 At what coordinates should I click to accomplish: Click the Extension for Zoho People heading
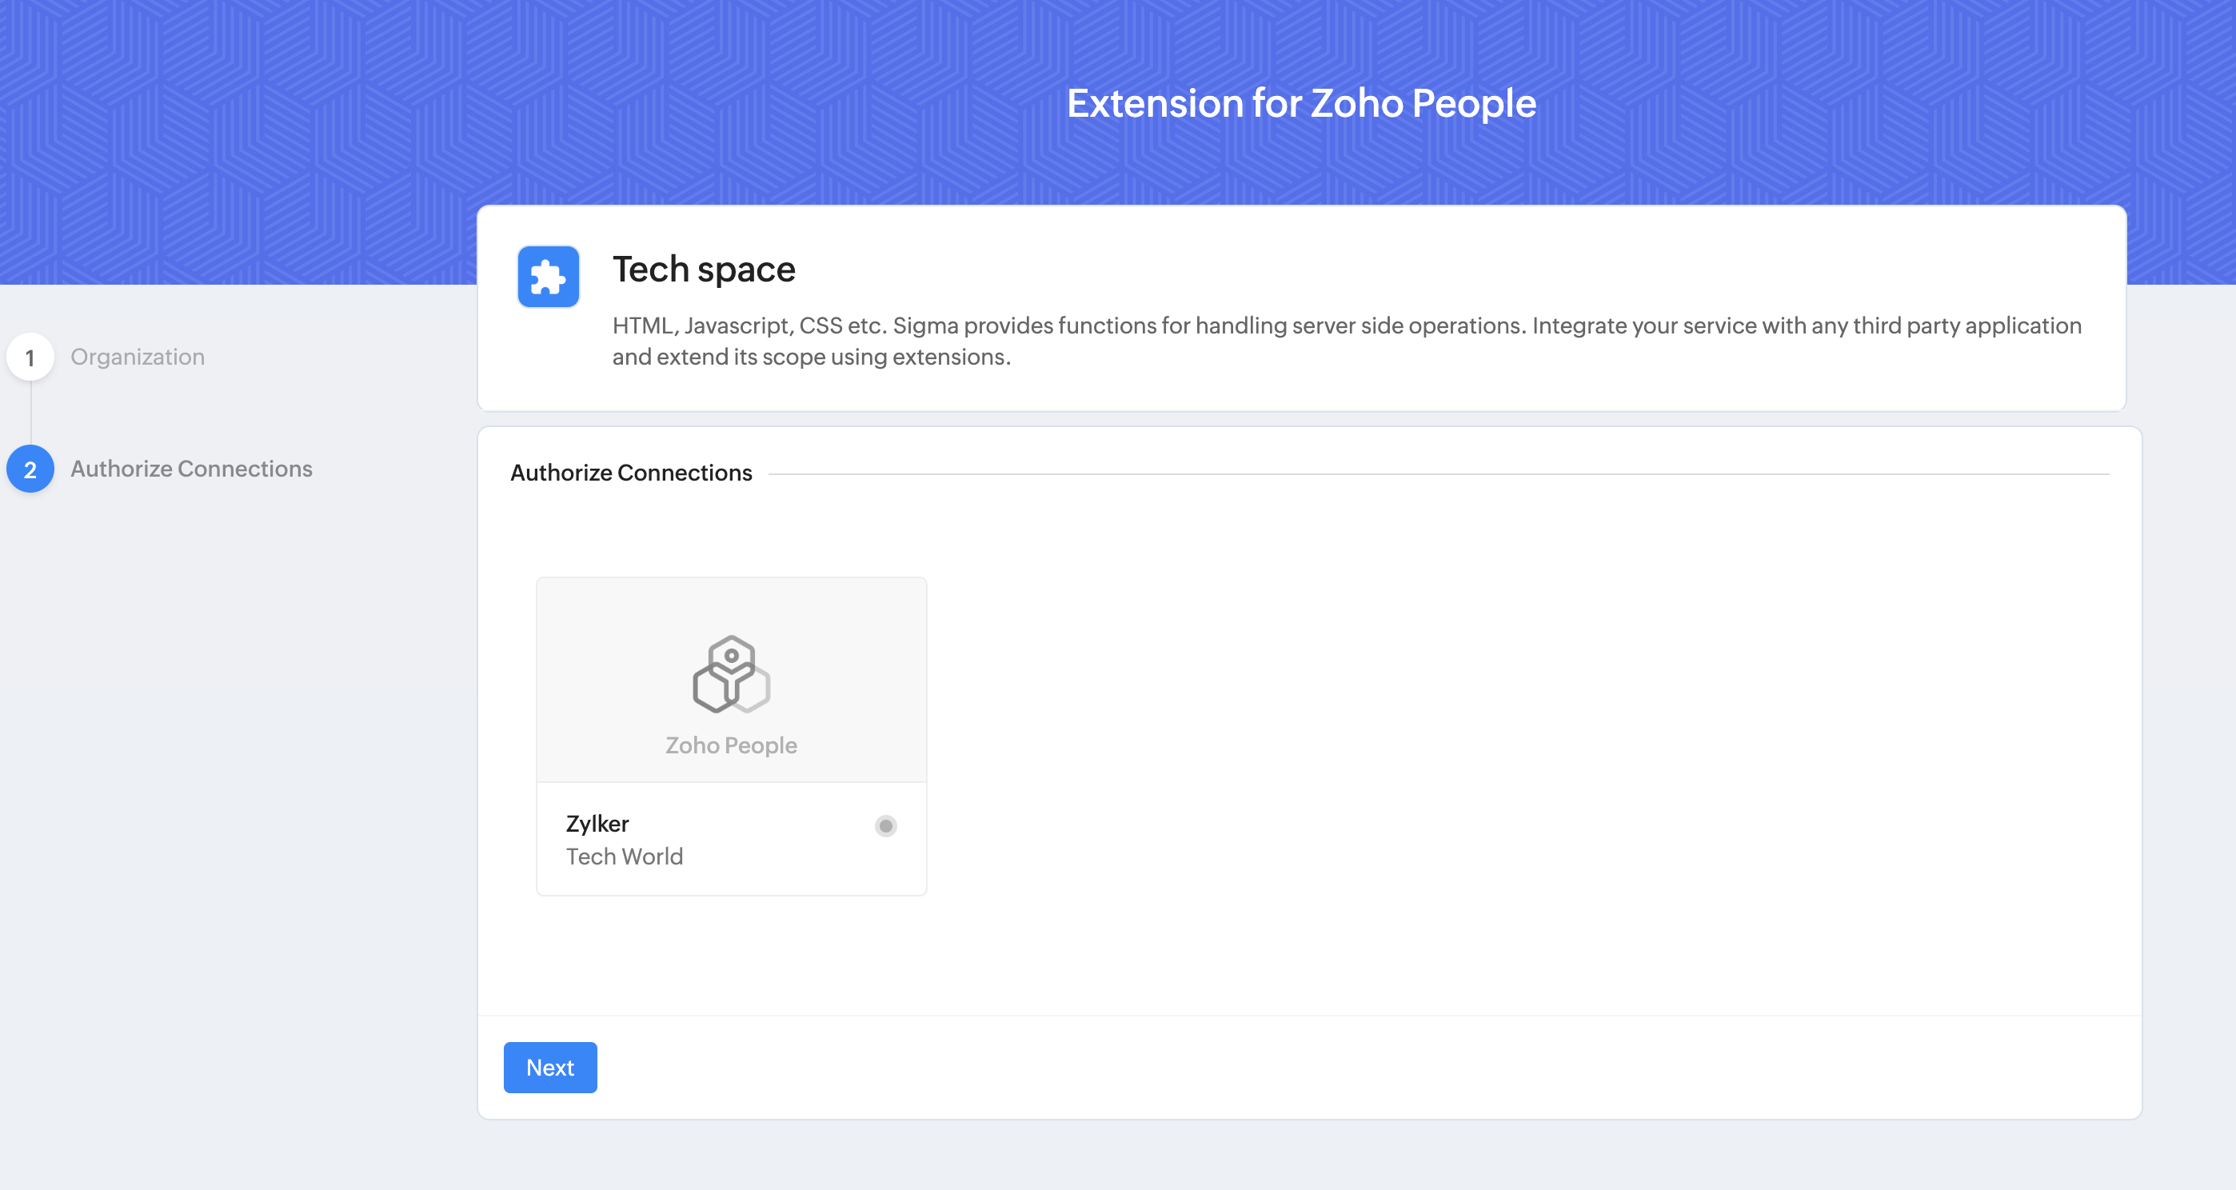coord(1300,103)
